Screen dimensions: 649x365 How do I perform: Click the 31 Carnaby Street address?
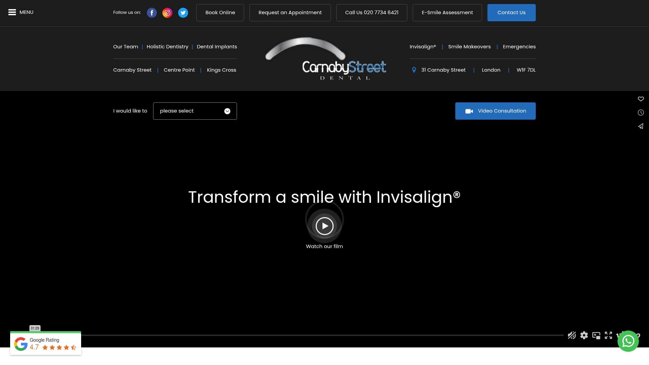tap(443, 70)
